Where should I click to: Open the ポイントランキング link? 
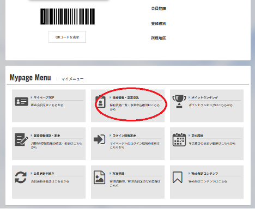click(204, 97)
